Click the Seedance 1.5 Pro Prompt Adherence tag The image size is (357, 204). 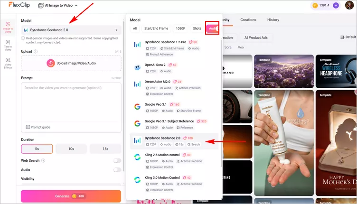160,55
